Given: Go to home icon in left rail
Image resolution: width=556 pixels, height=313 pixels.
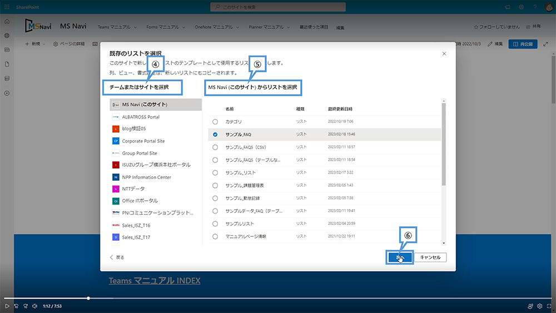Looking at the screenshot, I should (x=7, y=21).
